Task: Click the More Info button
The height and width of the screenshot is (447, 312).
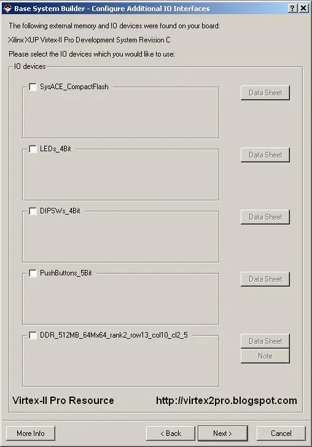Action: [31, 433]
